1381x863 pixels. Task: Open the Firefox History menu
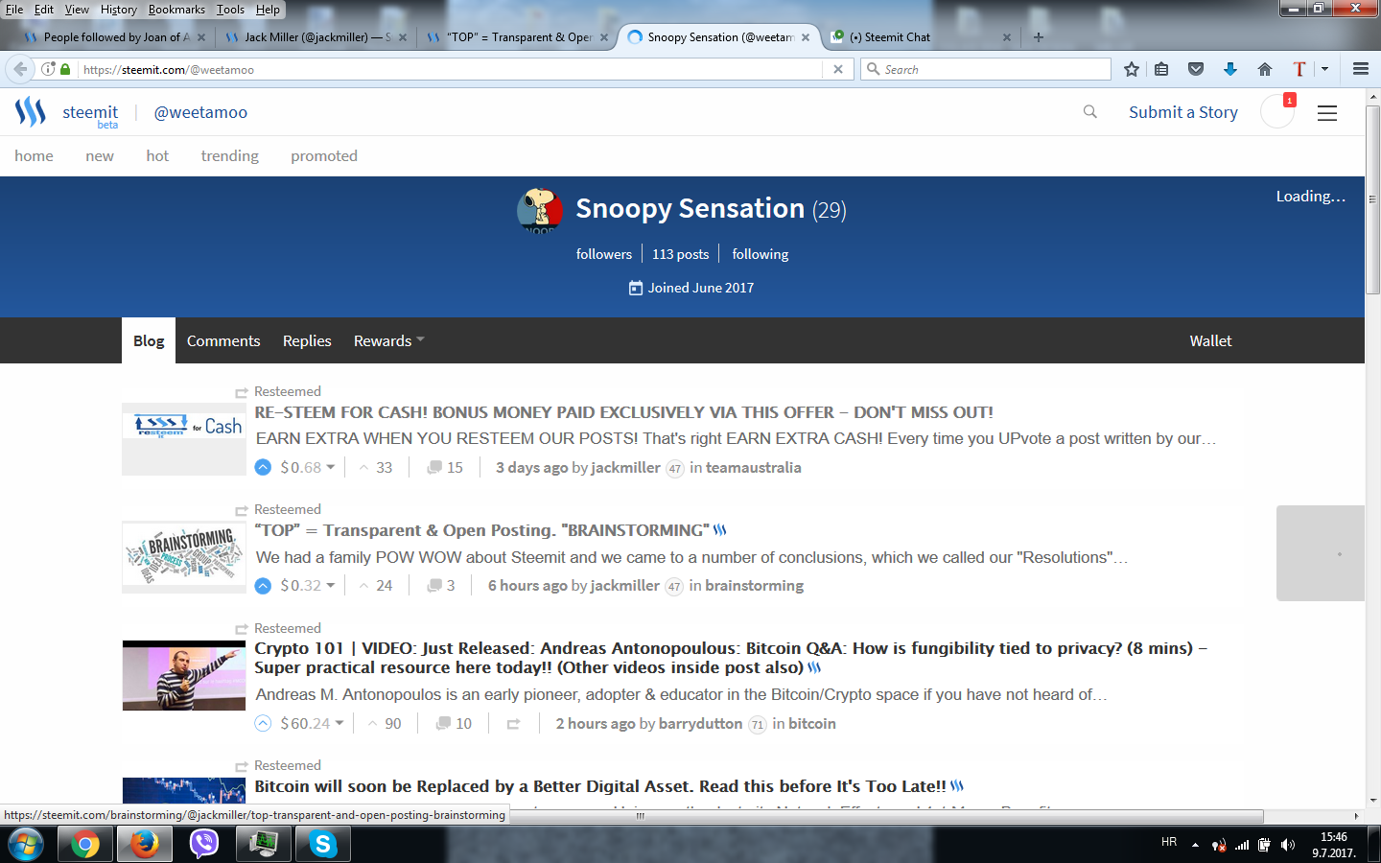pos(119,10)
